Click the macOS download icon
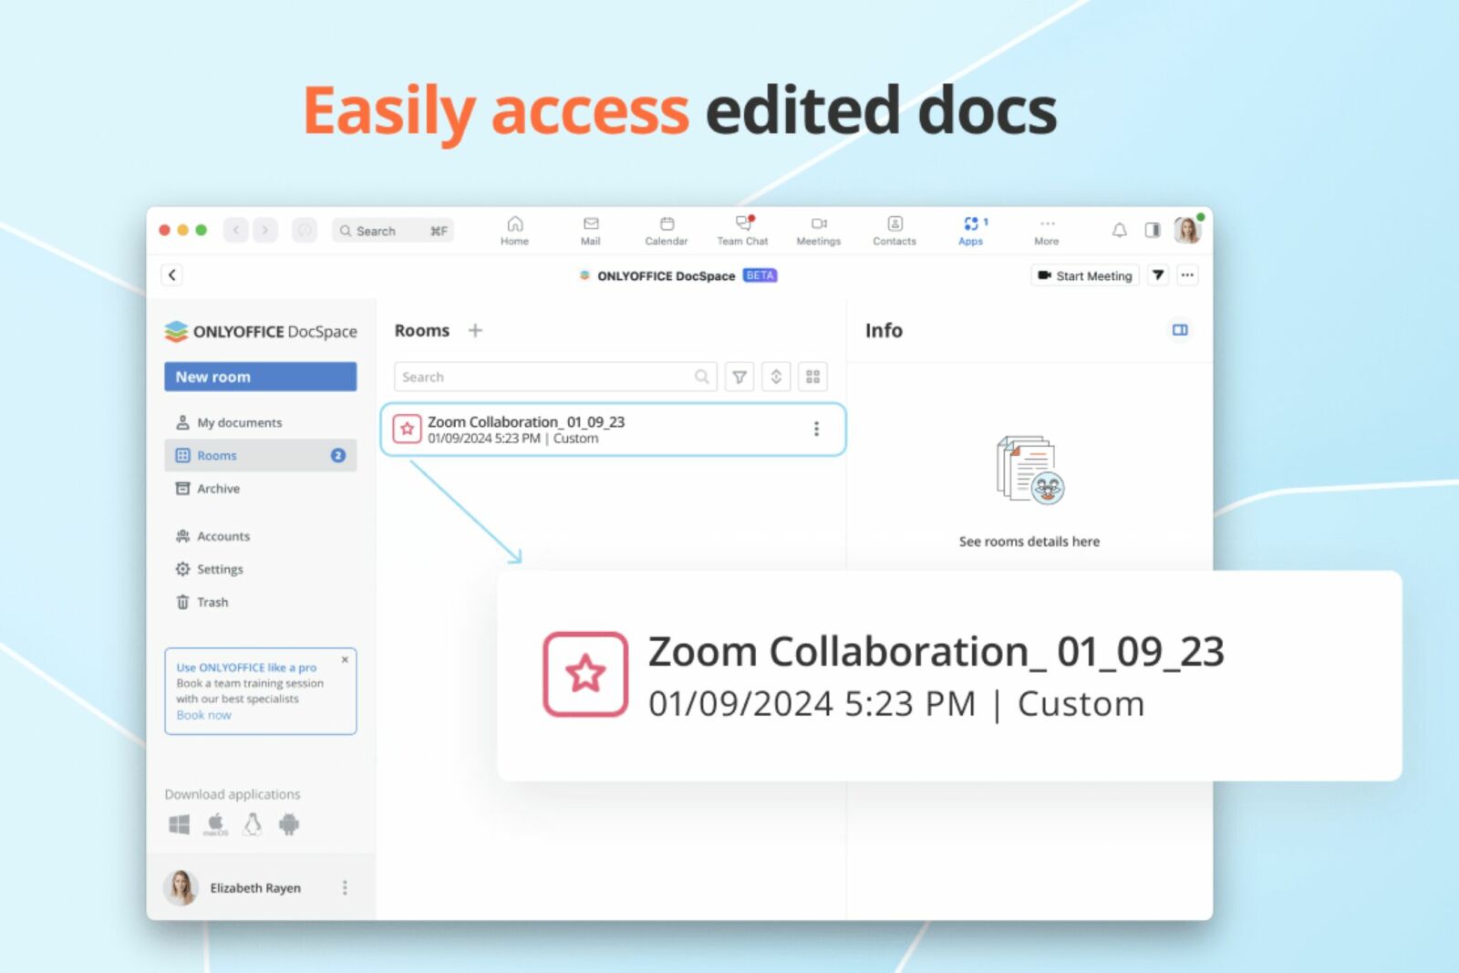 point(216,824)
